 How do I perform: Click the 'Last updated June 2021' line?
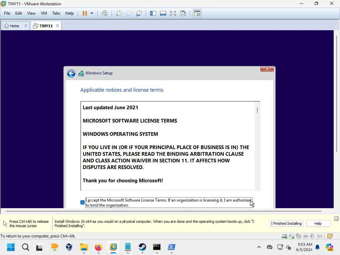pos(110,108)
